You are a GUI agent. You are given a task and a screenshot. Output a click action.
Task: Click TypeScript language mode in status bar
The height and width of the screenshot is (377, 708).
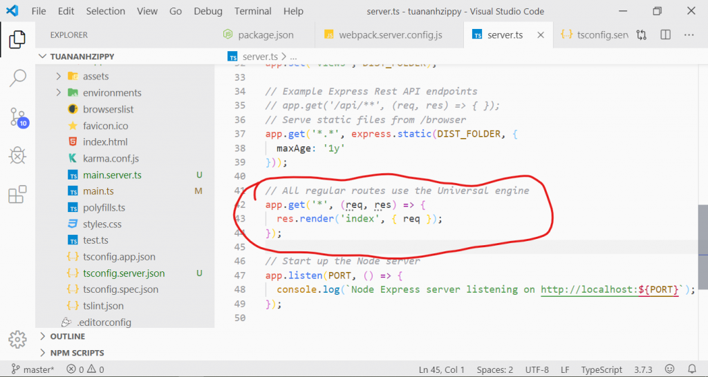(x=602, y=369)
